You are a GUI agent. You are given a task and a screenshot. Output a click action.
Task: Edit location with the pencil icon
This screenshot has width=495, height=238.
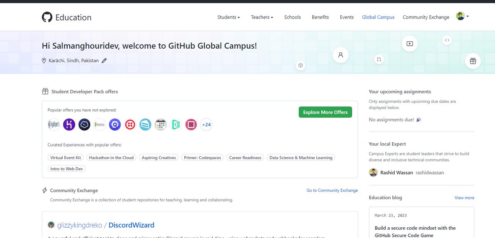click(104, 61)
